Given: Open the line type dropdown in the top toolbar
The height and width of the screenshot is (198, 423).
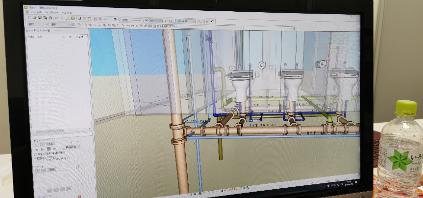Looking at the screenshot, I should click(x=131, y=20).
